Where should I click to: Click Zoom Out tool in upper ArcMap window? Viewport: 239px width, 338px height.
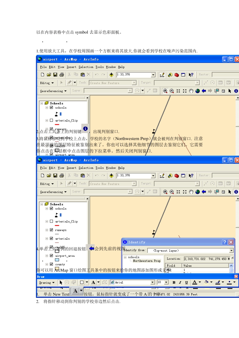[x=172, y=91]
